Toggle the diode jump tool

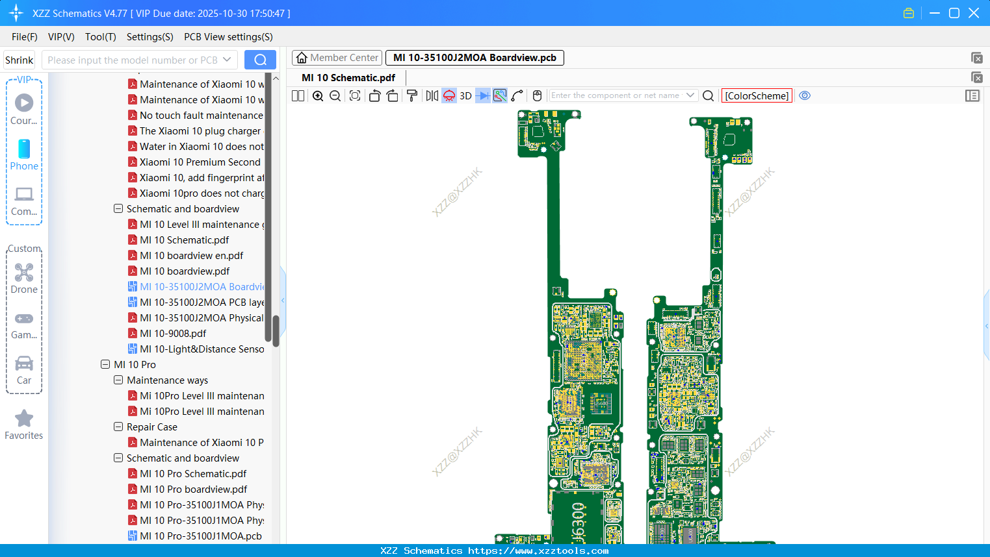pyautogui.click(x=482, y=95)
